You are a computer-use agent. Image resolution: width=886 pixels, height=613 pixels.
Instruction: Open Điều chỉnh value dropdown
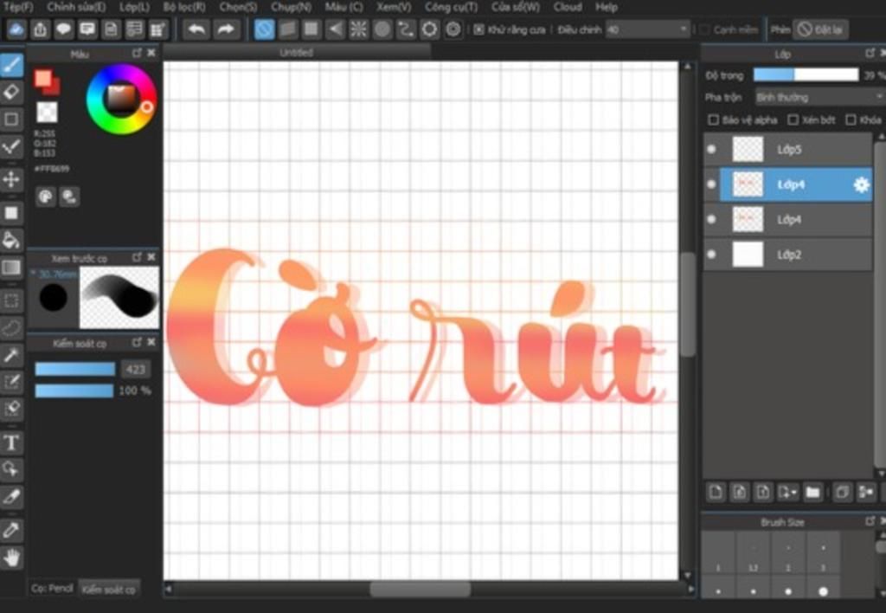pos(648,29)
